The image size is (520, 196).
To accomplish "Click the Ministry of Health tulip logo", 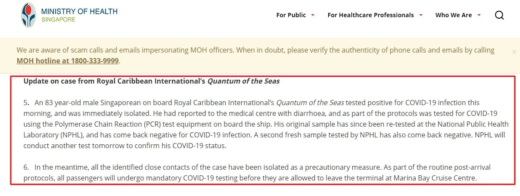I will click(x=29, y=15).
